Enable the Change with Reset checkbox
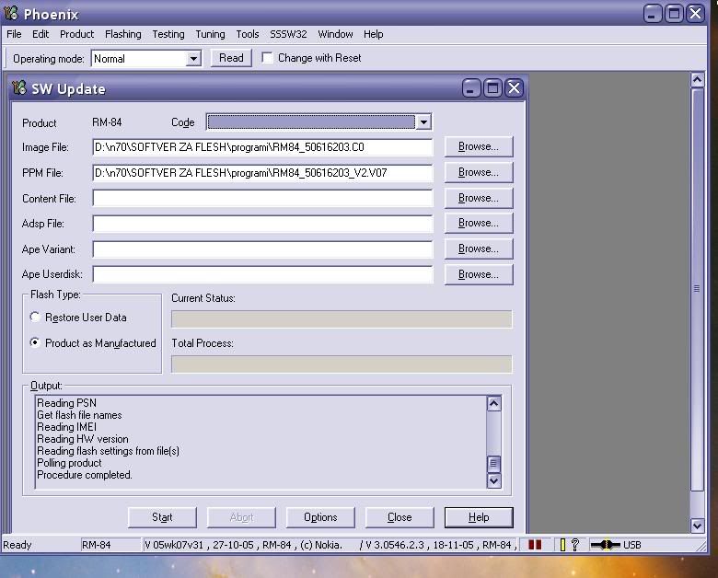Screen dimensions: 718x578 pyautogui.click(x=268, y=58)
